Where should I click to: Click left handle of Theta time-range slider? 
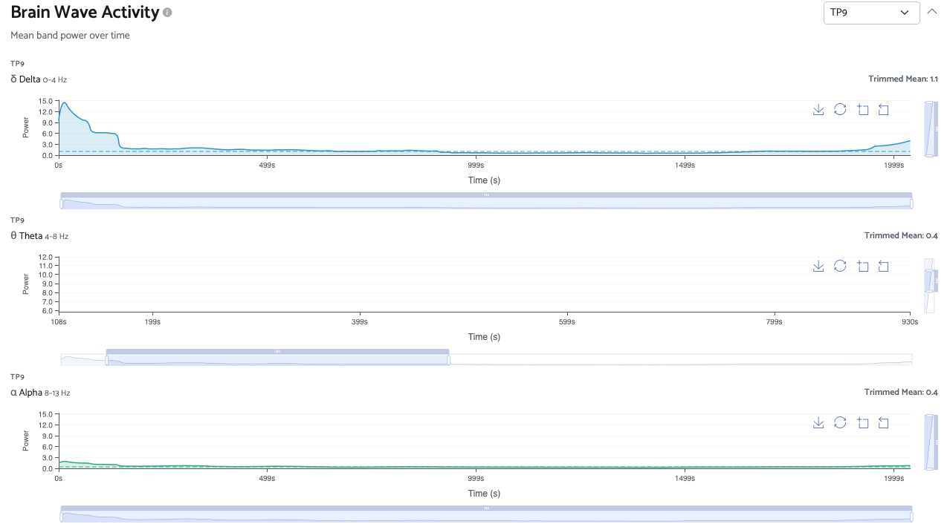(x=107, y=360)
